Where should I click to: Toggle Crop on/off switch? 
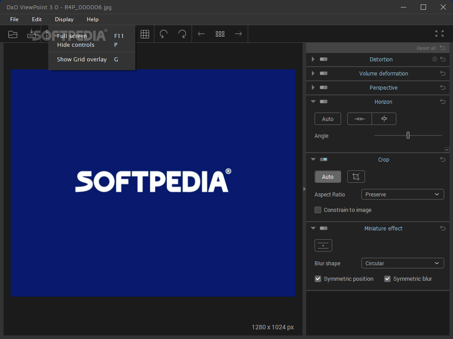coord(323,159)
